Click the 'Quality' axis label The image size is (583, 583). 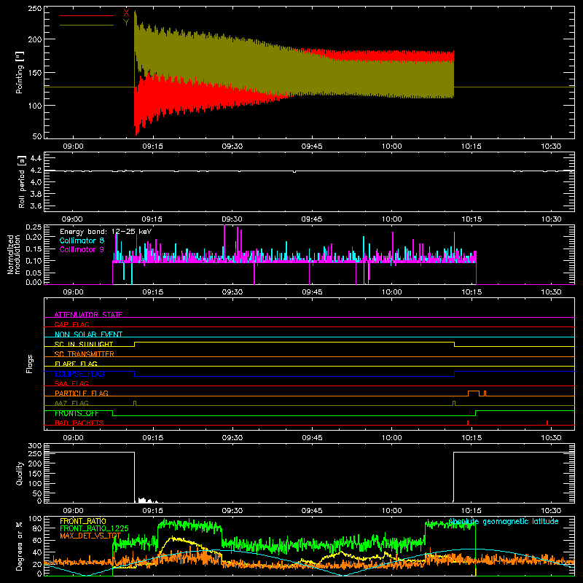click(x=20, y=473)
